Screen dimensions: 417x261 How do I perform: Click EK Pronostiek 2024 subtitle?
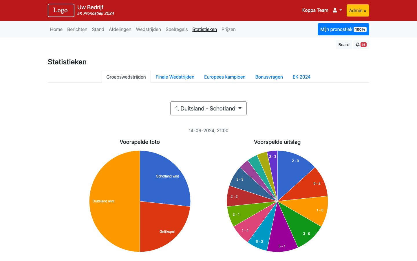coord(96,13)
